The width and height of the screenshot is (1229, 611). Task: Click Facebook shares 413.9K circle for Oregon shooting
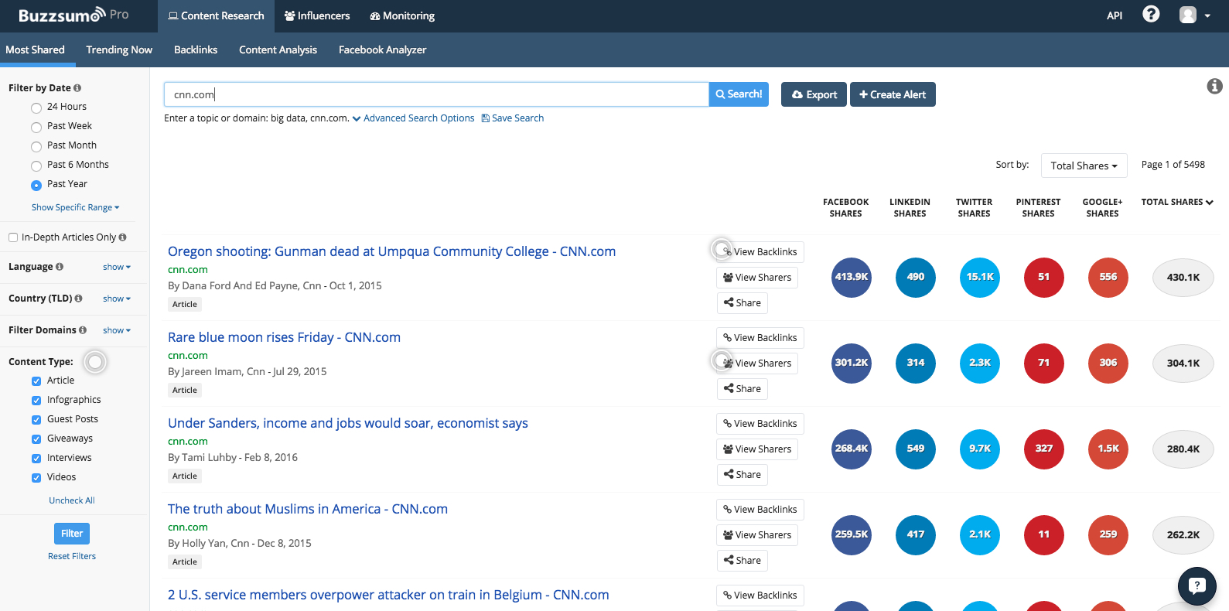click(852, 277)
